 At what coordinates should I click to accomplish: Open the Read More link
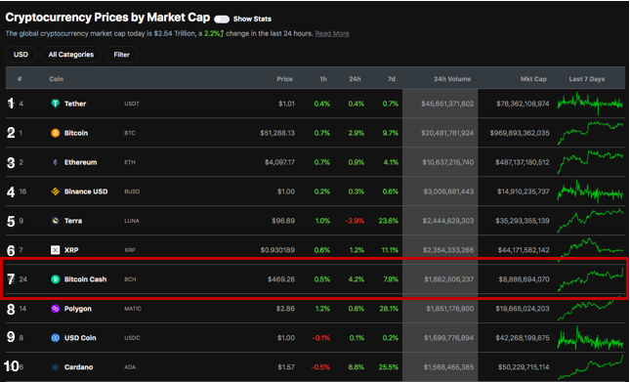(x=332, y=34)
